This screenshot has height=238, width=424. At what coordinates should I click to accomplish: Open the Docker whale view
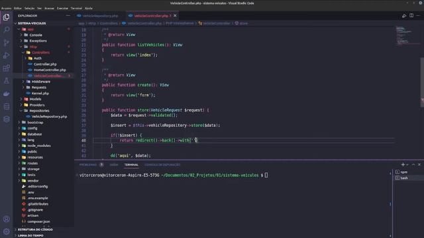pyautogui.click(x=6, y=94)
